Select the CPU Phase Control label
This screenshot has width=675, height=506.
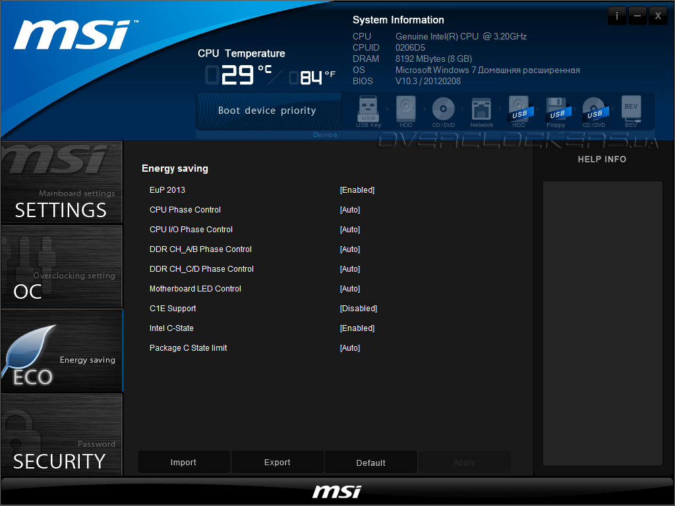point(185,210)
